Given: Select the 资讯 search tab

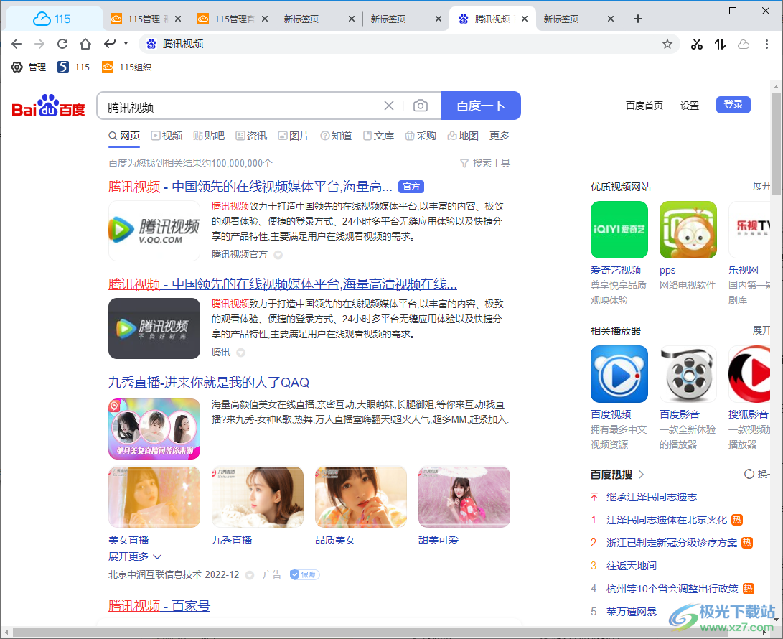Looking at the screenshot, I should (x=251, y=136).
